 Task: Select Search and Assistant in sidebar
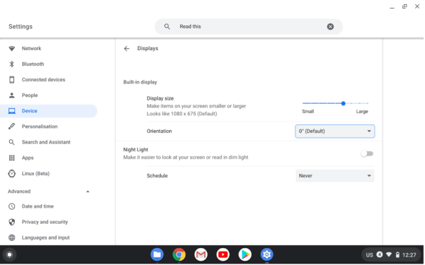pos(46,142)
